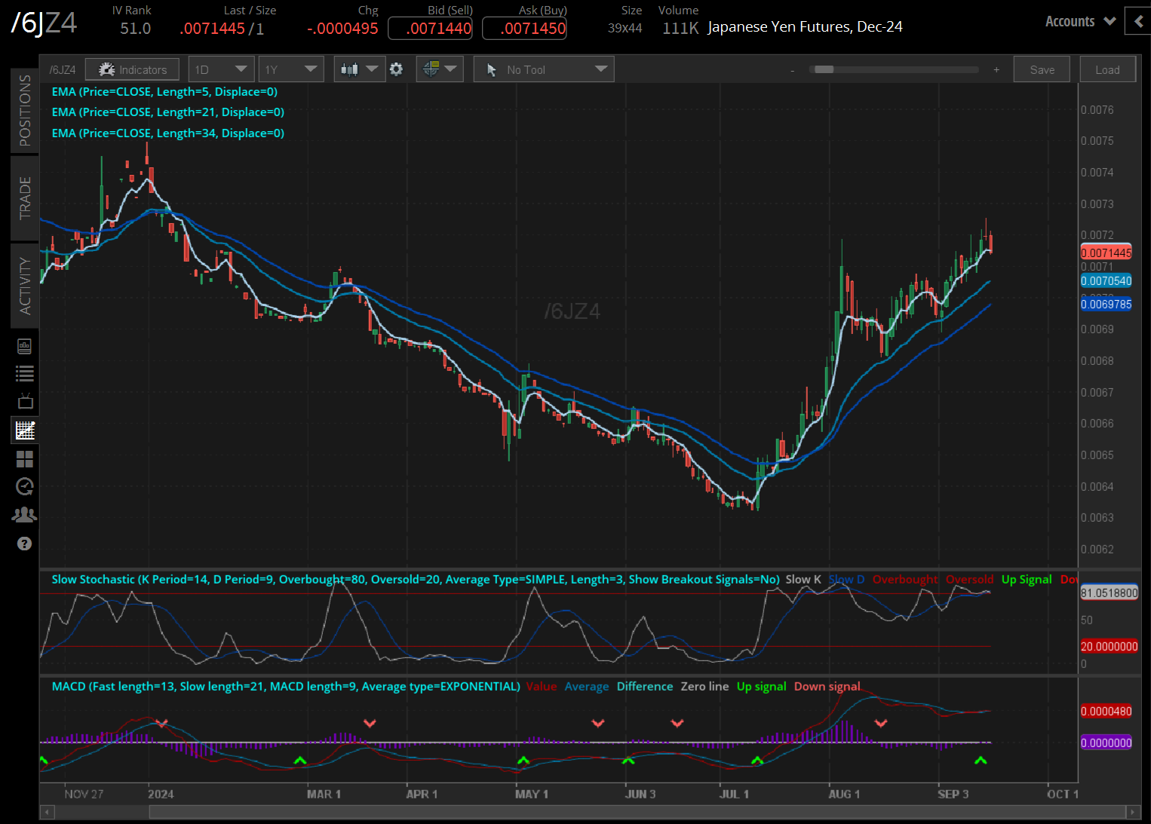Open the people community icon in sidebar
Image resolution: width=1151 pixels, height=824 pixels.
pos(24,515)
